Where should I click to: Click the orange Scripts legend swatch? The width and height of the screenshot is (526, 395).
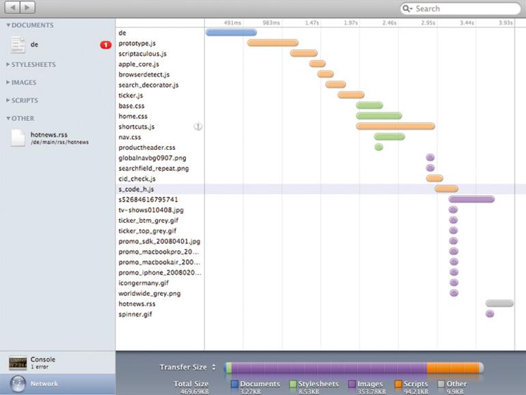coord(399,384)
